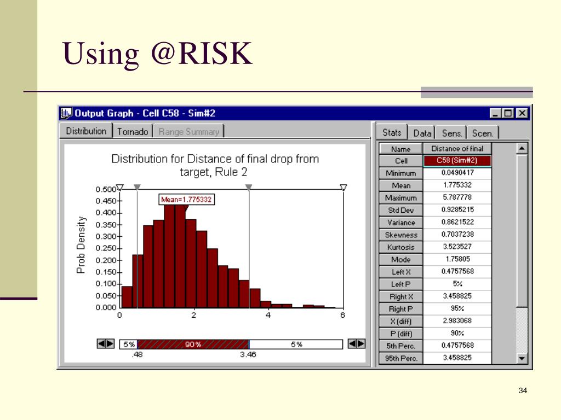
Task: Click the Std Dev value 0.9285215
Action: [457, 209]
